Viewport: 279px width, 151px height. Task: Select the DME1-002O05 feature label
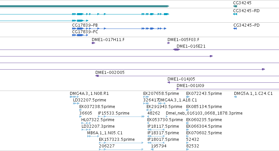pyautogui.click(x=110, y=73)
